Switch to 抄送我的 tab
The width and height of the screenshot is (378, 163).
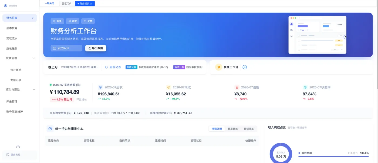click(249, 129)
